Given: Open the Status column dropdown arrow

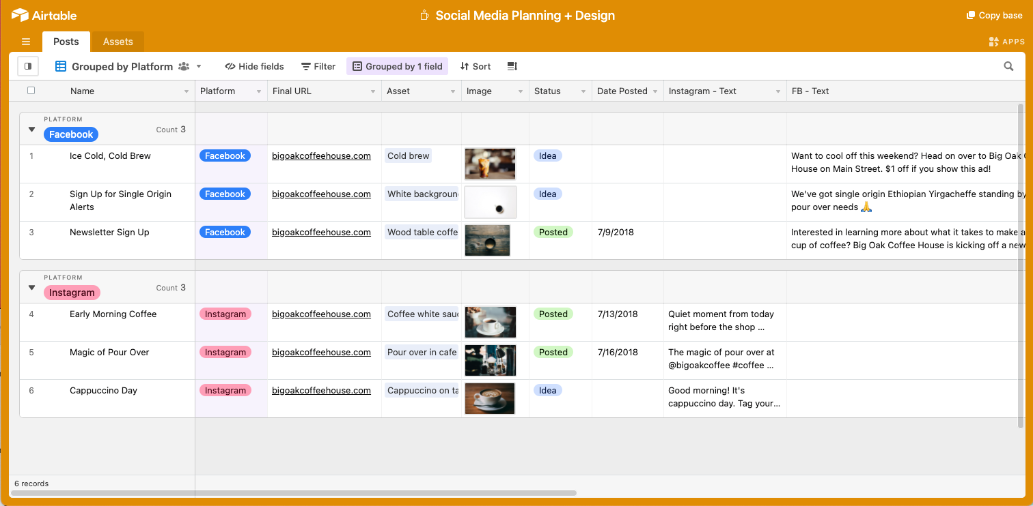Looking at the screenshot, I should point(583,91).
